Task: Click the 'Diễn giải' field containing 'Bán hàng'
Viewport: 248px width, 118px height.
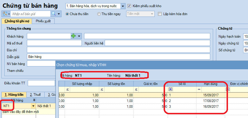Action: click(118, 57)
